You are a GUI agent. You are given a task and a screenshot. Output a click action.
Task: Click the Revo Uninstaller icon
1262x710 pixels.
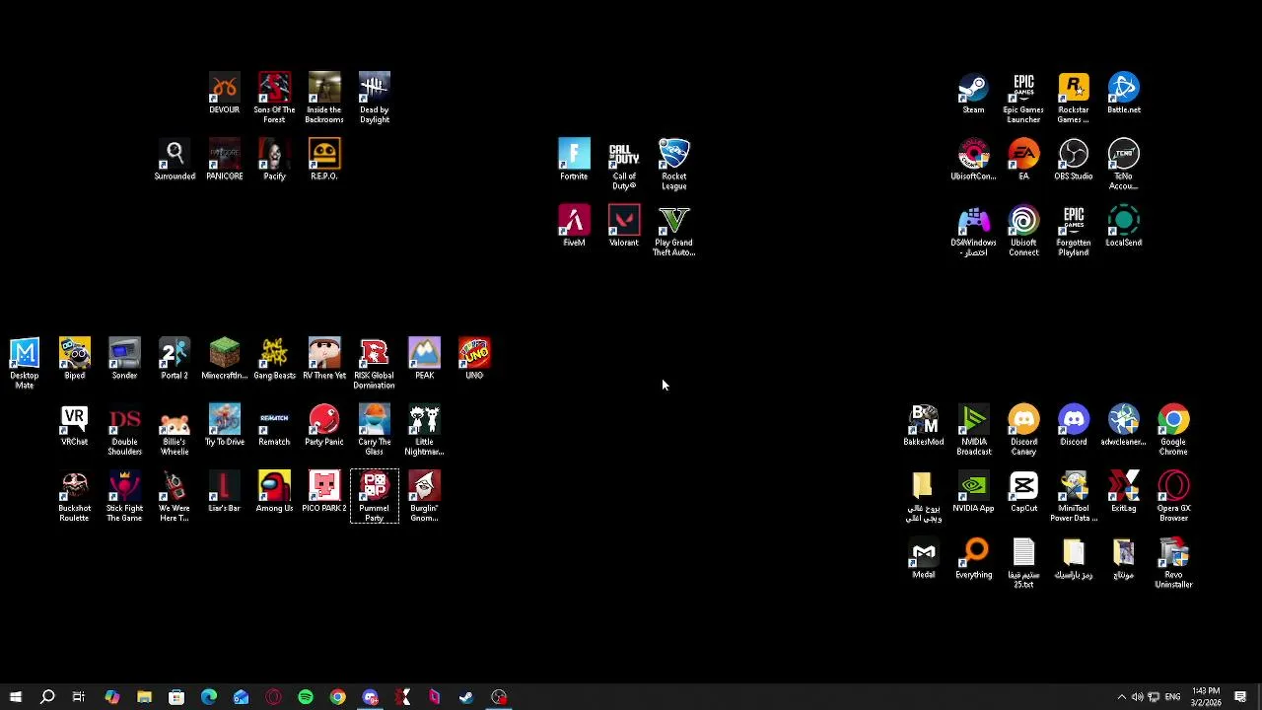1173,563
